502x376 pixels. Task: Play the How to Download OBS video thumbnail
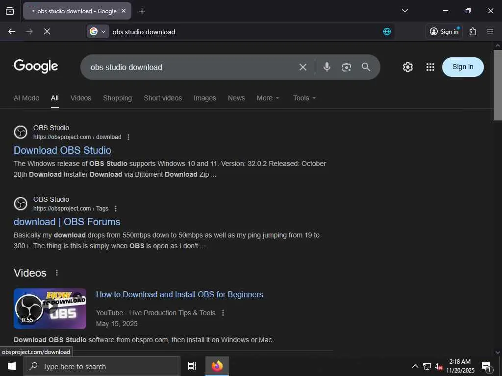pyautogui.click(x=50, y=308)
